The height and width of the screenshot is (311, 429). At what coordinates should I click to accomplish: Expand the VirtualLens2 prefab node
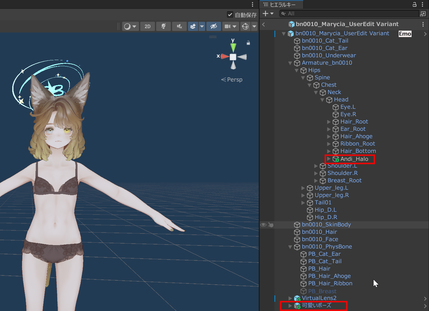click(290, 298)
